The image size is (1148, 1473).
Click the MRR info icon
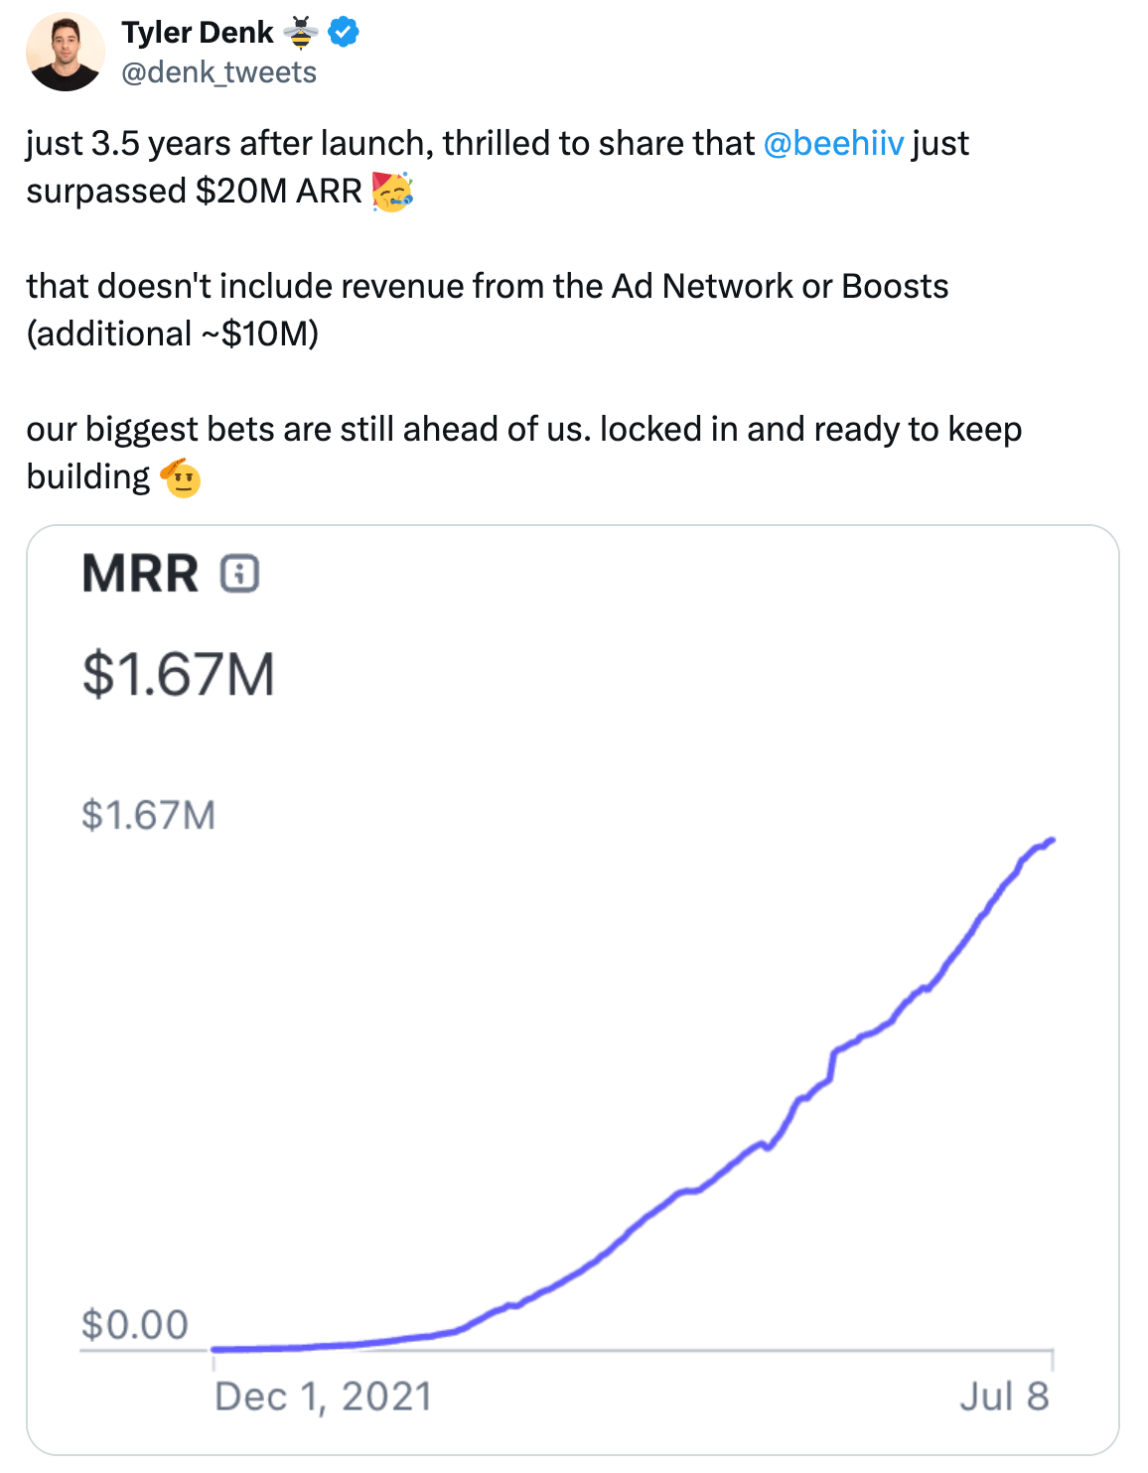[239, 575]
